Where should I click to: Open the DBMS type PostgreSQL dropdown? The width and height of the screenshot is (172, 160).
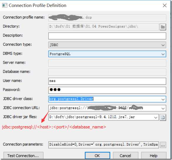pos(163,54)
